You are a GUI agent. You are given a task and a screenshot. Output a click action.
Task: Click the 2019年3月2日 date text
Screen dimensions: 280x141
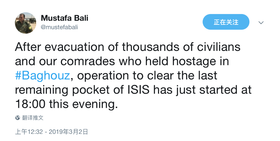(x=68, y=132)
